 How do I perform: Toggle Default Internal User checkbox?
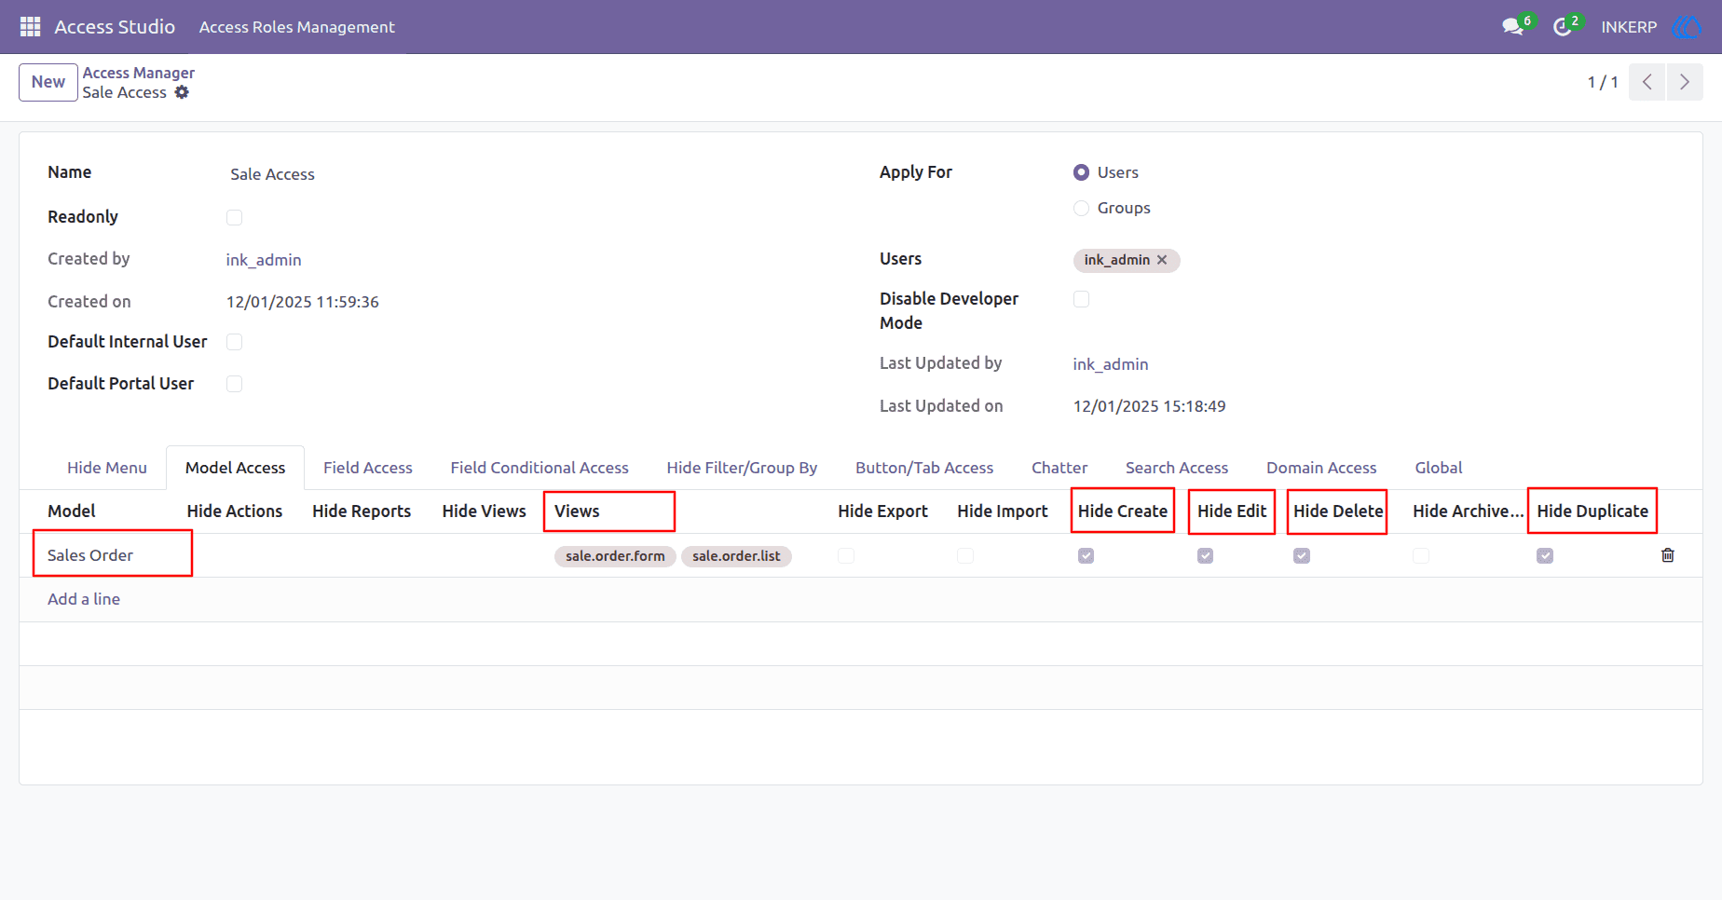point(234,342)
